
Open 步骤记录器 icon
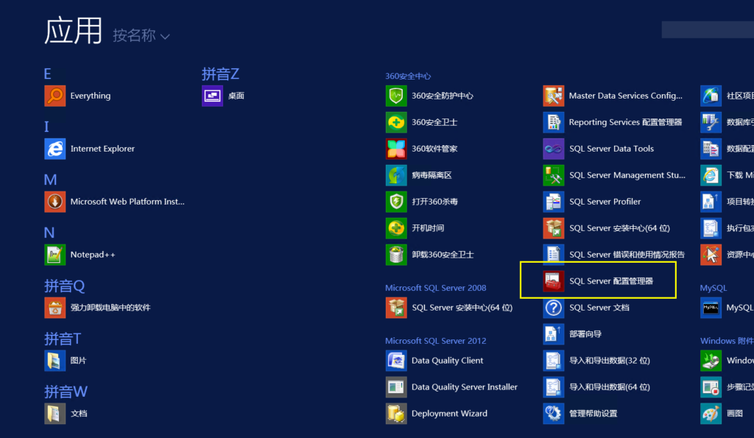(x=711, y=386)
